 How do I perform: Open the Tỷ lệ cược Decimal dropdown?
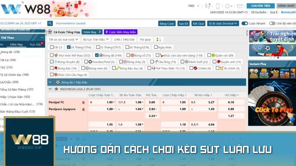(x=222, y=23)
